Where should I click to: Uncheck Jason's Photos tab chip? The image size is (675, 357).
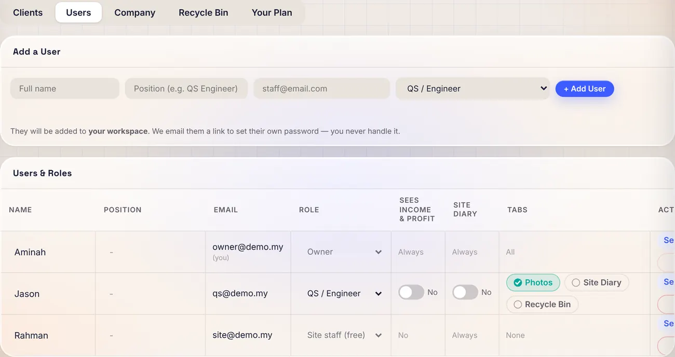[x=533, y=282]
